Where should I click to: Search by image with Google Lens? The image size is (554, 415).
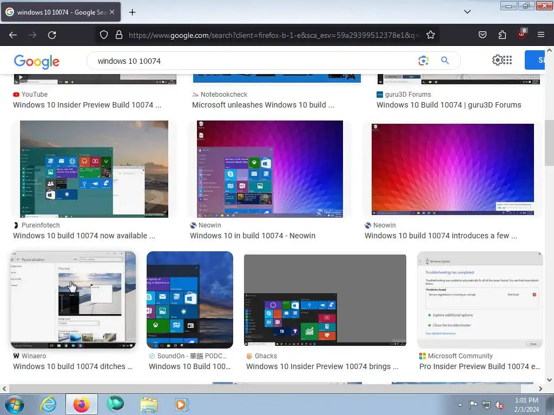423,61
